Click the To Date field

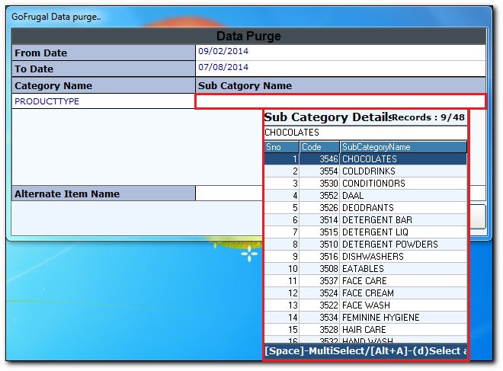[340, 68]
